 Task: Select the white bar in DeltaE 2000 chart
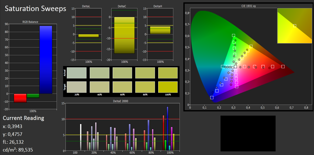click(x=81, y=137)
